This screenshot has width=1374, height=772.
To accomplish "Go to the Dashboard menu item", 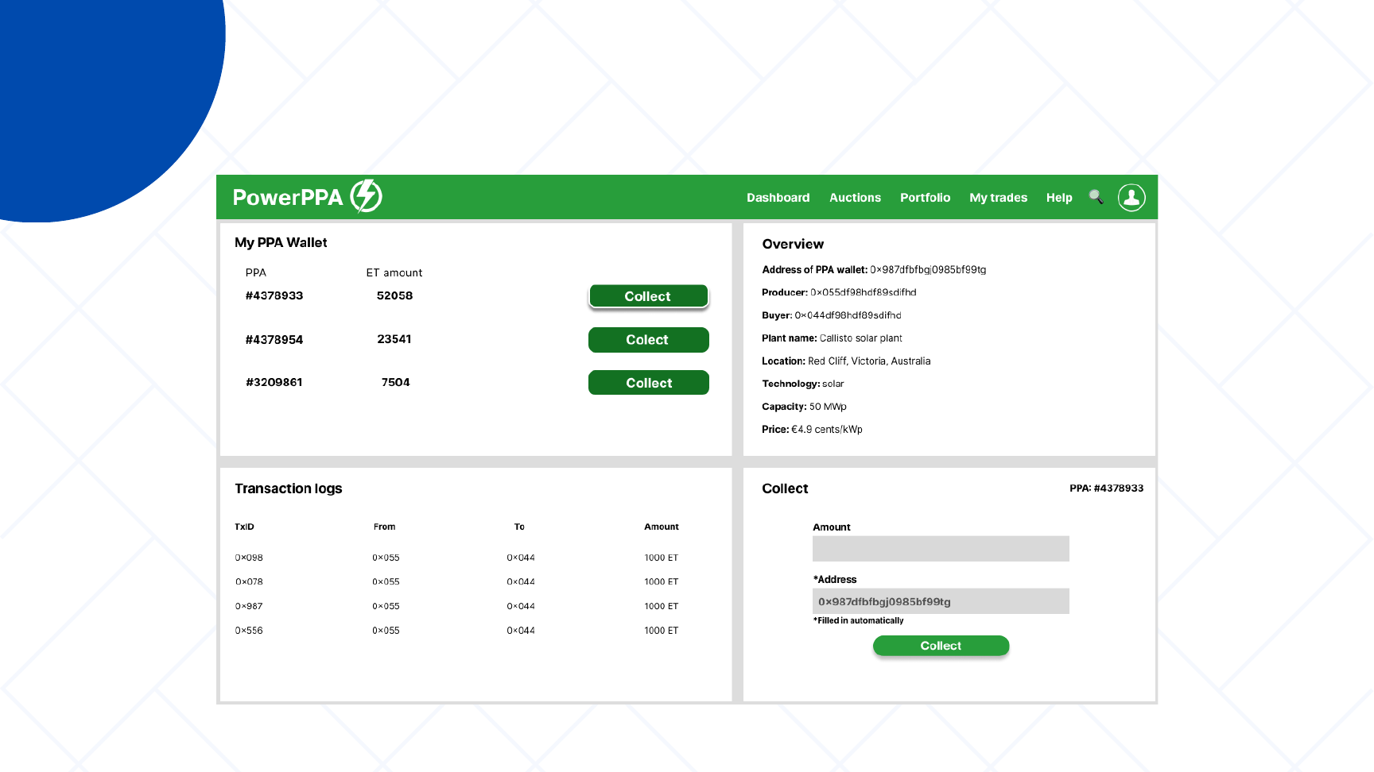I will [778, 198].
